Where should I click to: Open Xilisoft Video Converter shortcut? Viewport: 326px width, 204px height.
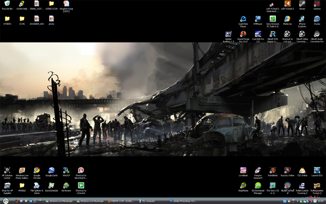302,37
